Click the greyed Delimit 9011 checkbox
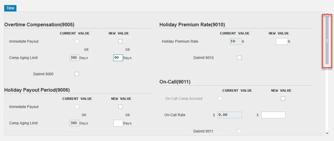Viewport: 334px width, 141px height. click(239, 131)
